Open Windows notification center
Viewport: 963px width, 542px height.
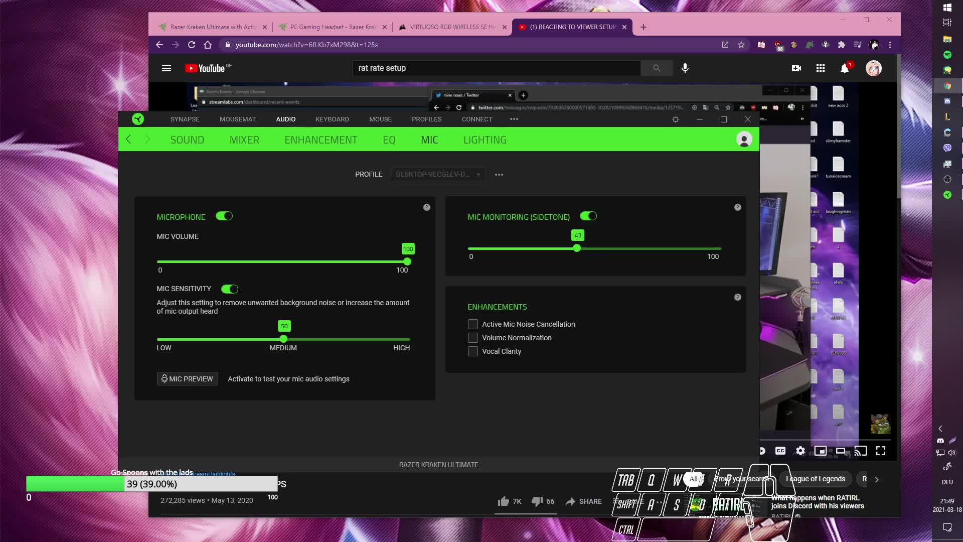click(947, 527)
